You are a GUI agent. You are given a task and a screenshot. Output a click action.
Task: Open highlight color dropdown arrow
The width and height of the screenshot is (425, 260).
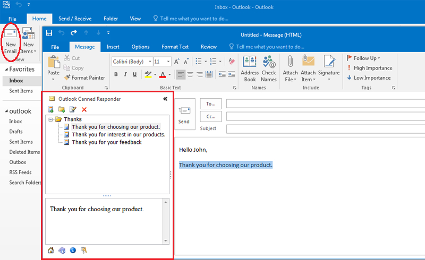tap(155, 74)
